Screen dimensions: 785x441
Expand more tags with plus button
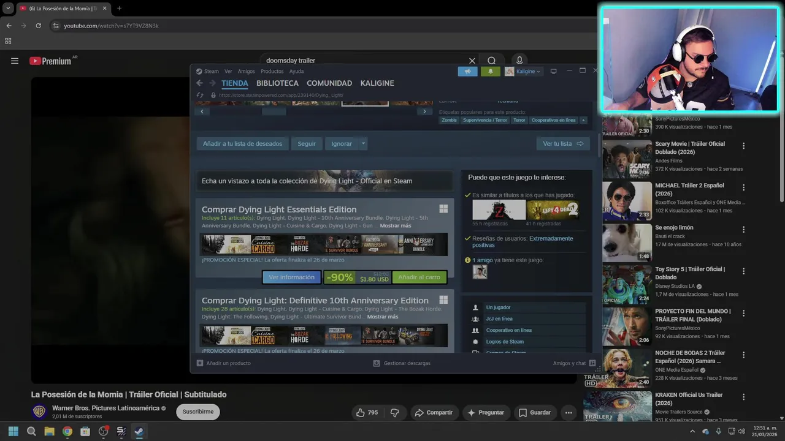click(x=583, y=120)
